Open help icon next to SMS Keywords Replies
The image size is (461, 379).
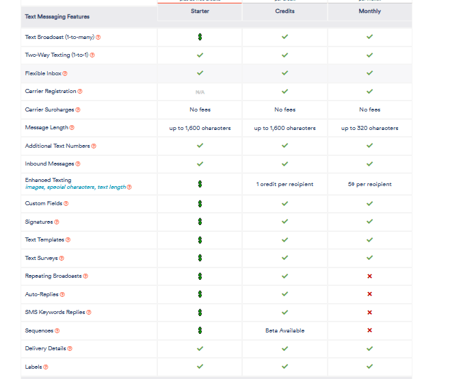(x=89, y=312)
